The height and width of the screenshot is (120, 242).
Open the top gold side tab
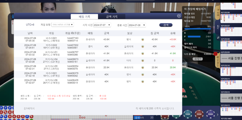tap(218, 12)
